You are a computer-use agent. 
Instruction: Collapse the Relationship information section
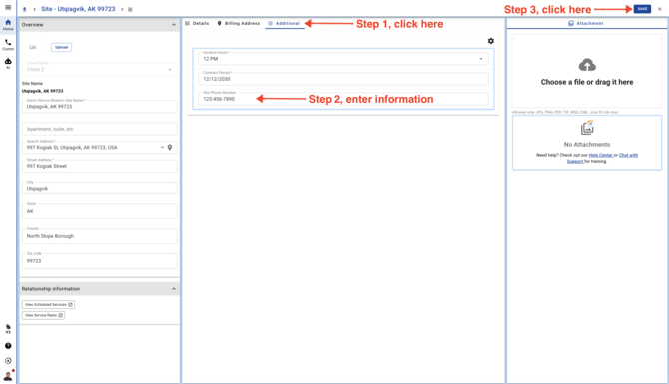173,289
